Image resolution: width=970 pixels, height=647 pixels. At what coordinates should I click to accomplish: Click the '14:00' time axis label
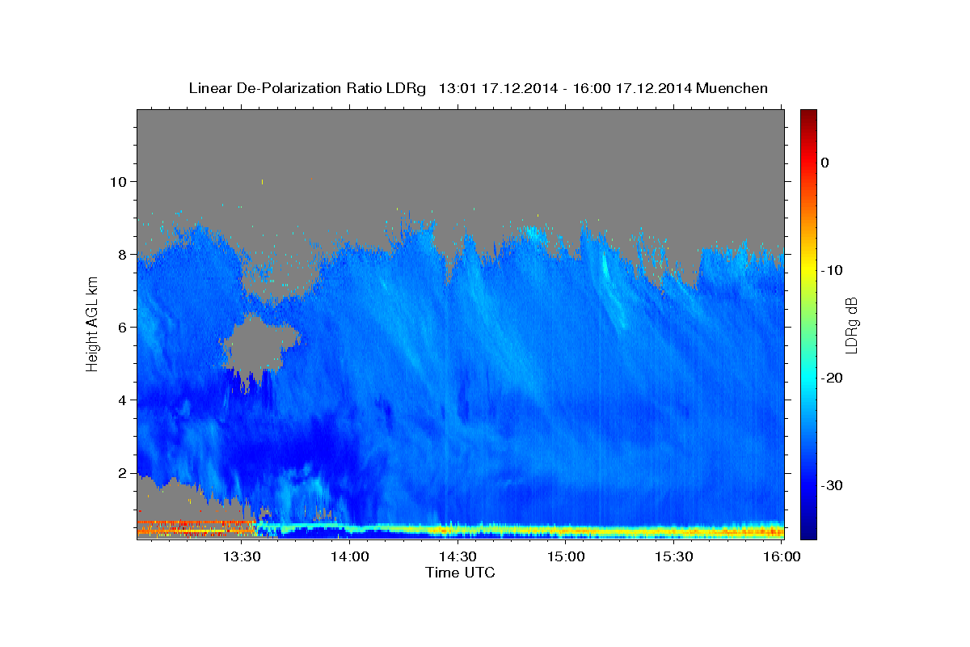pyautogui.click(x=350, y=557)
